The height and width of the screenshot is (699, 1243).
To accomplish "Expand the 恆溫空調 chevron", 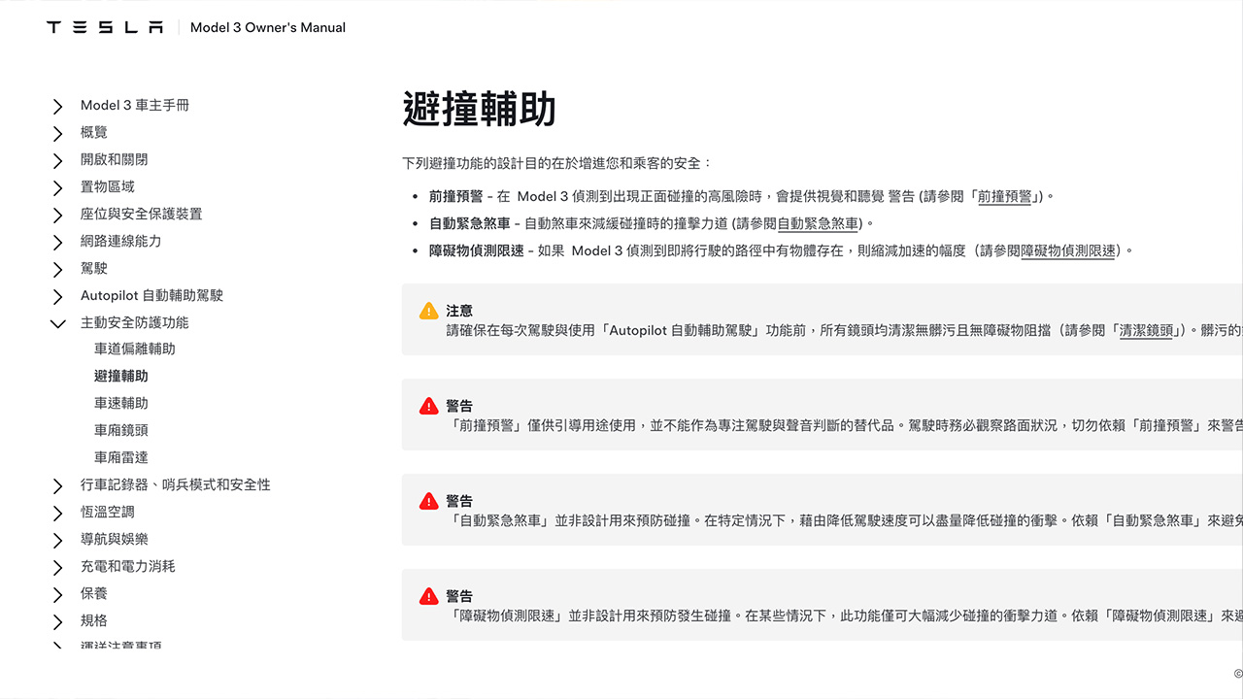I will click(58, 513).
